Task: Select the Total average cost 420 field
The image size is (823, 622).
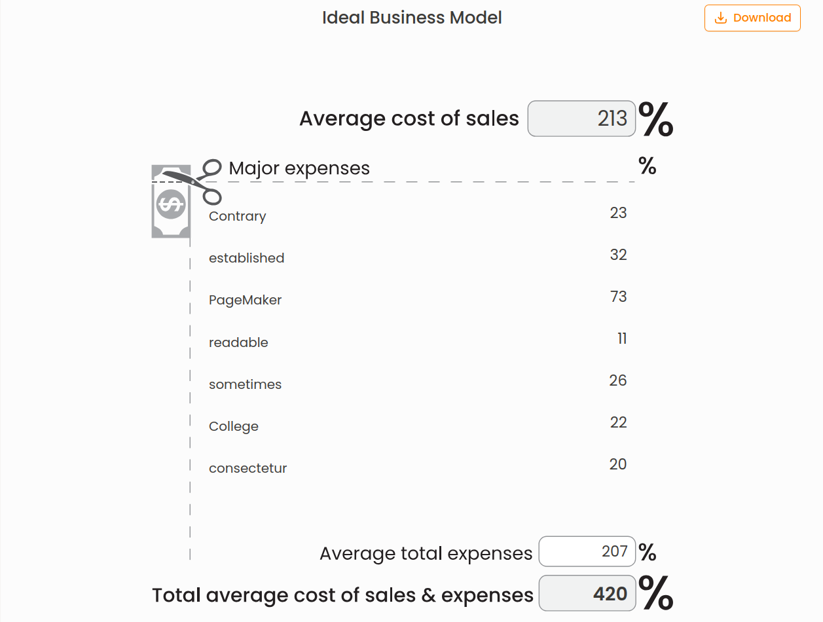Action: coord(587,593)
